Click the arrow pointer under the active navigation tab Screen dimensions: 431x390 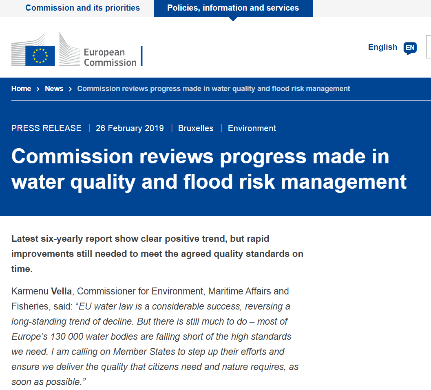(233, 18)
